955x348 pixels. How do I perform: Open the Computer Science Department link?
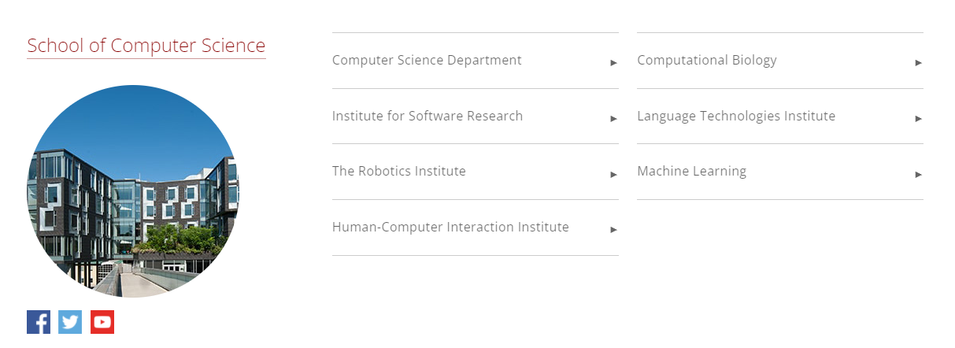(x=427, y=60)
